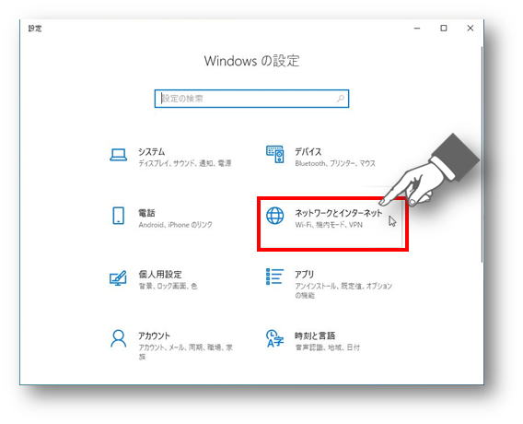This screenshot has height=424, width=523.
Task: Open the 個人用設定 paintbrush icon
Action: (118, 277)
